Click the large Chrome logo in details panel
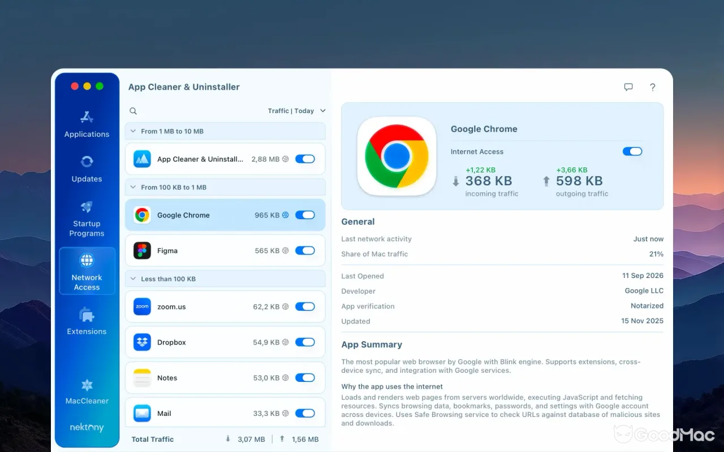The width and height of the screenshot is (724, 452). click(x=397, y=156)
